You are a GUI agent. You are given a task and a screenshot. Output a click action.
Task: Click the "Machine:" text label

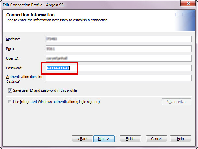(x=13, y=39)
